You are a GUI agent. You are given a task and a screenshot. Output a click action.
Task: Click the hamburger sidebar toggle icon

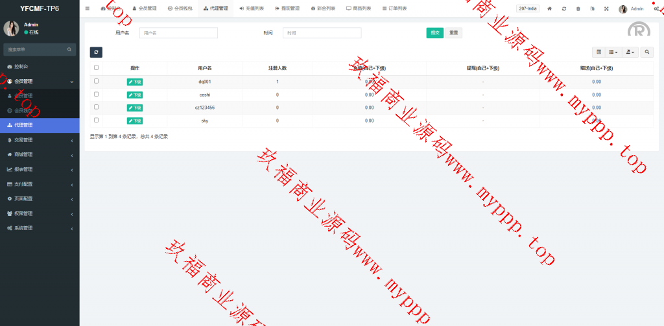coord(88,8)
